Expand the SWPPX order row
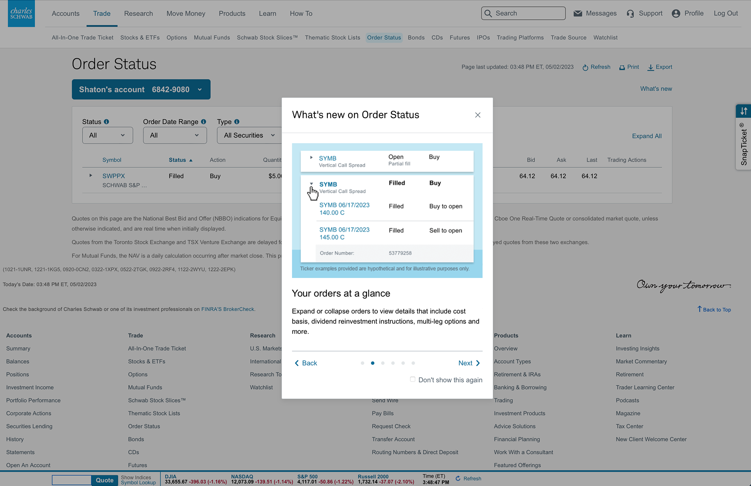This screenshot has width=751, height=486. 91,176
